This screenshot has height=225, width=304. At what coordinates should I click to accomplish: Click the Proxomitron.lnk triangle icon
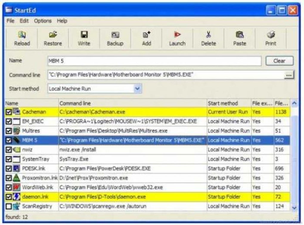[16, 178]
